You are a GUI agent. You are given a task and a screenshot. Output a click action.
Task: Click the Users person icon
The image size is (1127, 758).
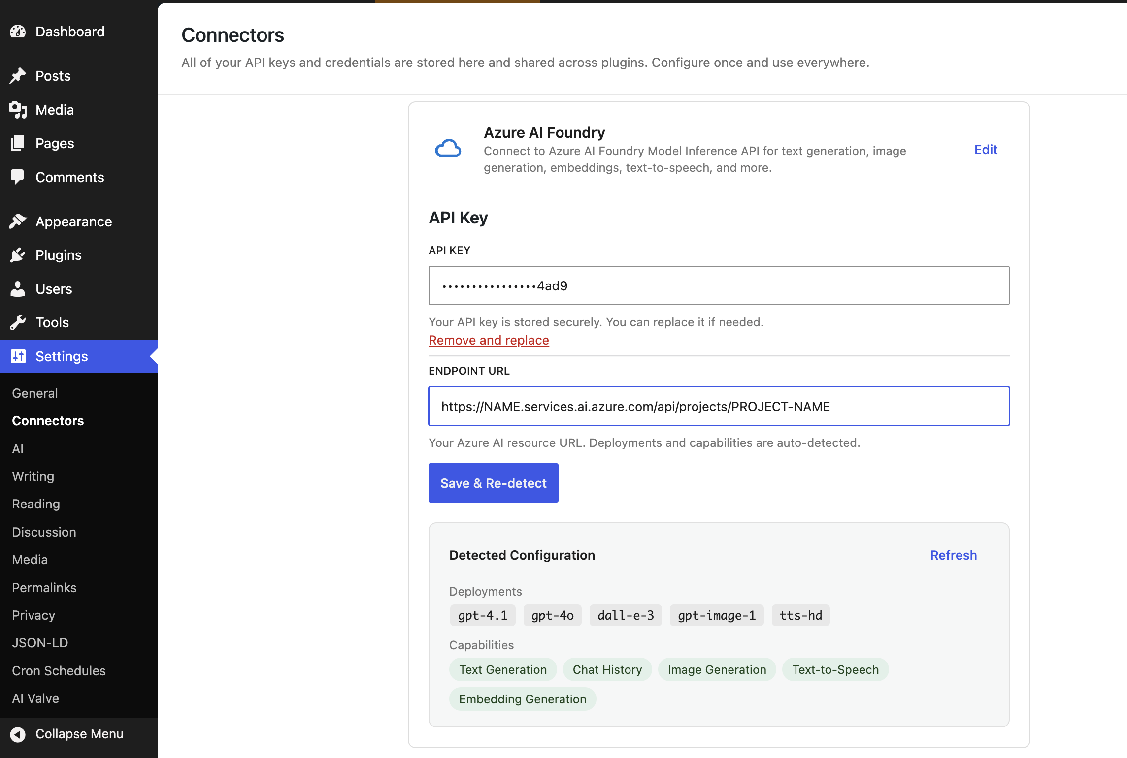point(18,289)
